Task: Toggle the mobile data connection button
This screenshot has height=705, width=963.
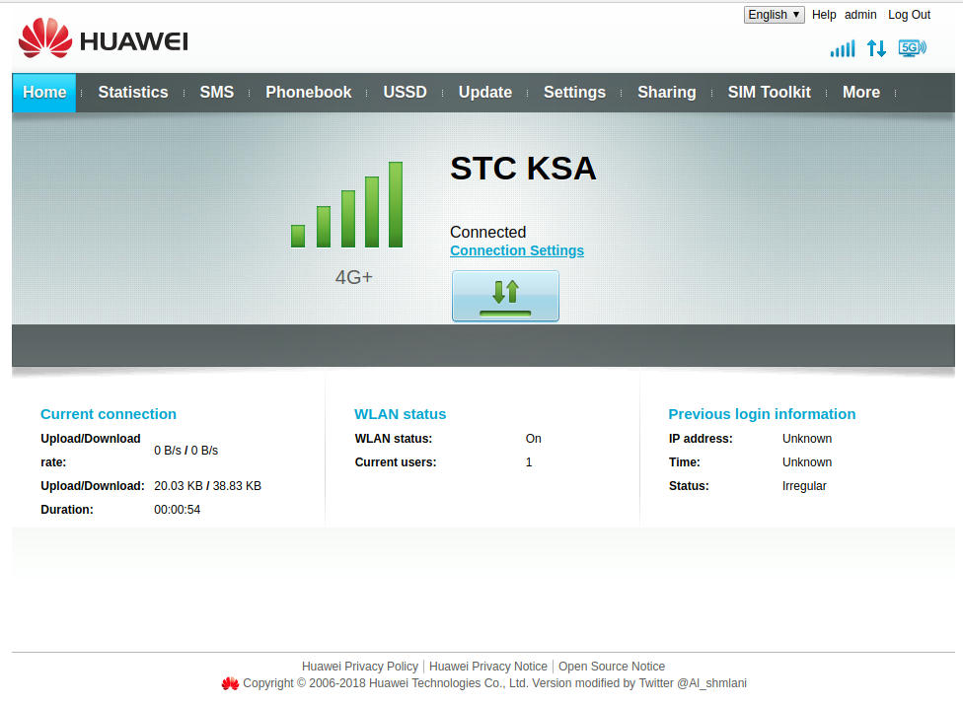Action: click(x=505, y=296)
